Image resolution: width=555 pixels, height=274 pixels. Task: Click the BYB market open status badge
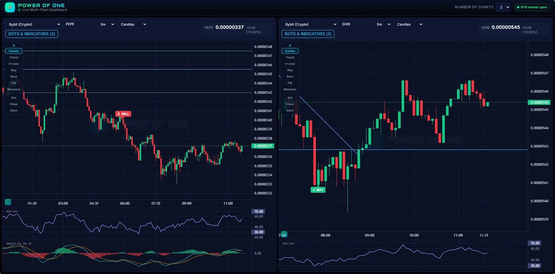tap(532, 7)
